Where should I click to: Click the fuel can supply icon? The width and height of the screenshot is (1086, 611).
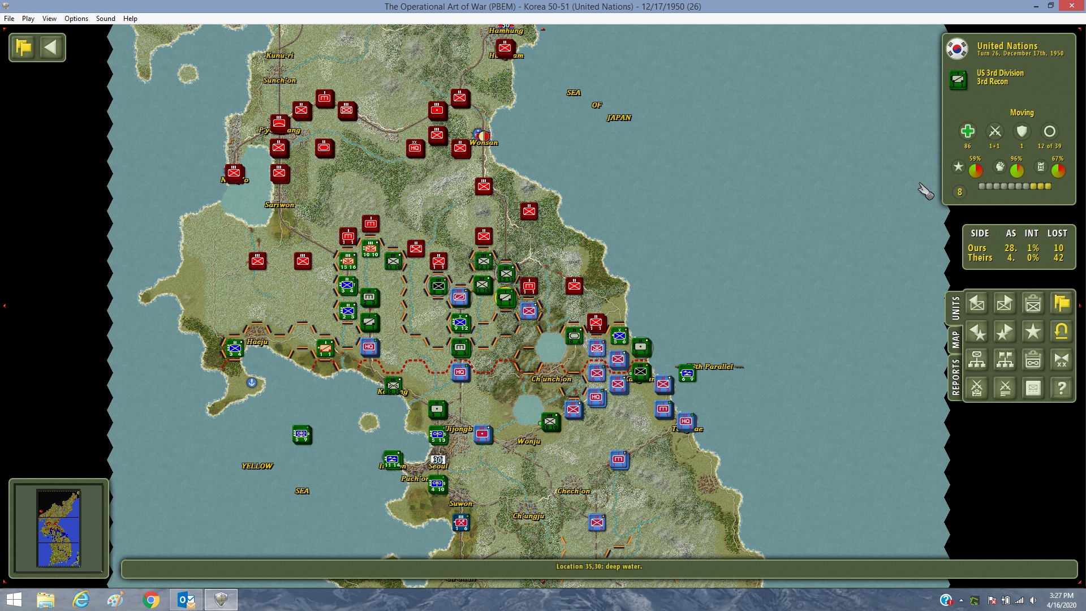[x=1041, y=167]
